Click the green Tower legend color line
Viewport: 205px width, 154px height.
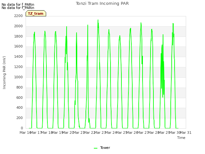click(x=95, y=148)
